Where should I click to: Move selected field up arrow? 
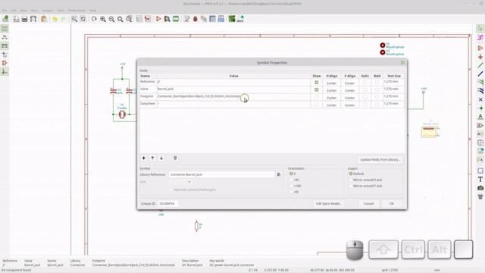(152, 158)
